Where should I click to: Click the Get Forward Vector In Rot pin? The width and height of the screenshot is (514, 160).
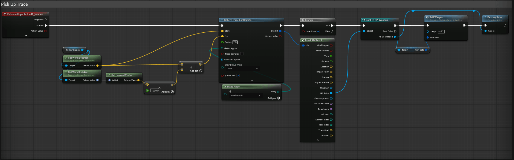pyautogui.click(x=110, y=80)
